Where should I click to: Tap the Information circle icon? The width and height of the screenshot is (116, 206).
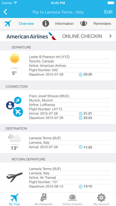tap(46, 23)
